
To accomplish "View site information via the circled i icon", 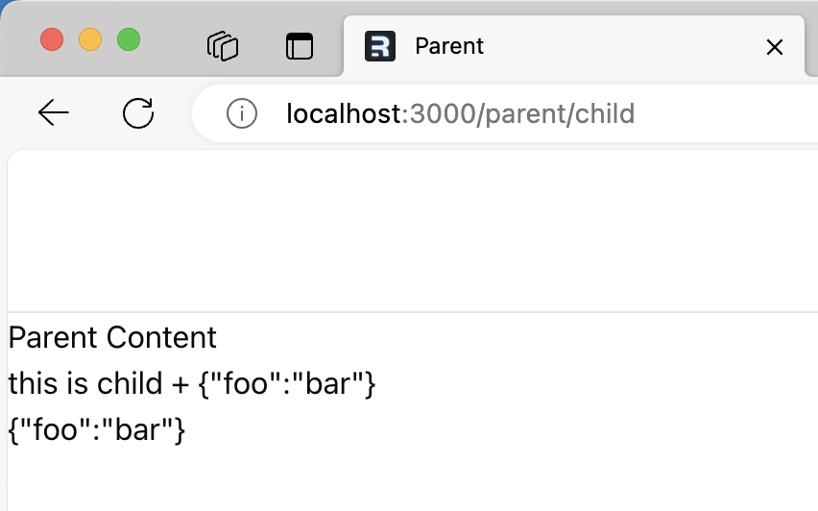I will coord(242,113).
